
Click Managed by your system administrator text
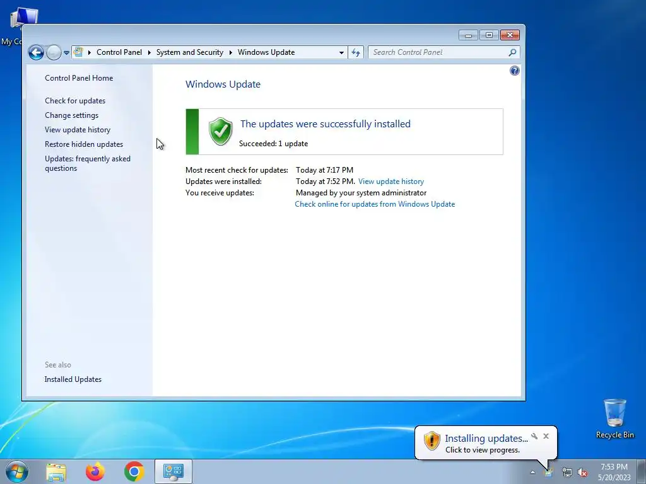[361, 193]
